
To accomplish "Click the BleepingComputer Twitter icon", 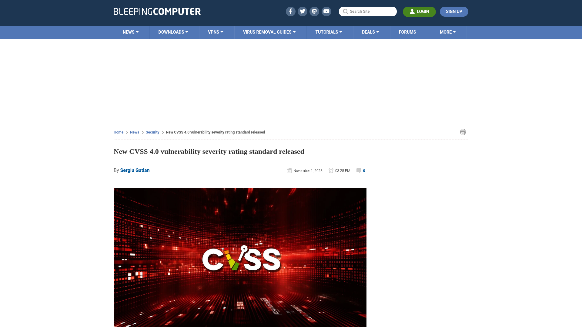I will pyautogui.click(x=302, y=11).
